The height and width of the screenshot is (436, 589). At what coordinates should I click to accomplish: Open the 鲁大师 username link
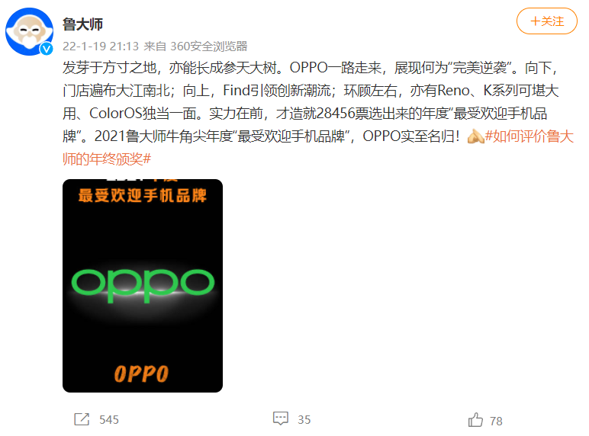pyautogui.click(x=82, y=24)
